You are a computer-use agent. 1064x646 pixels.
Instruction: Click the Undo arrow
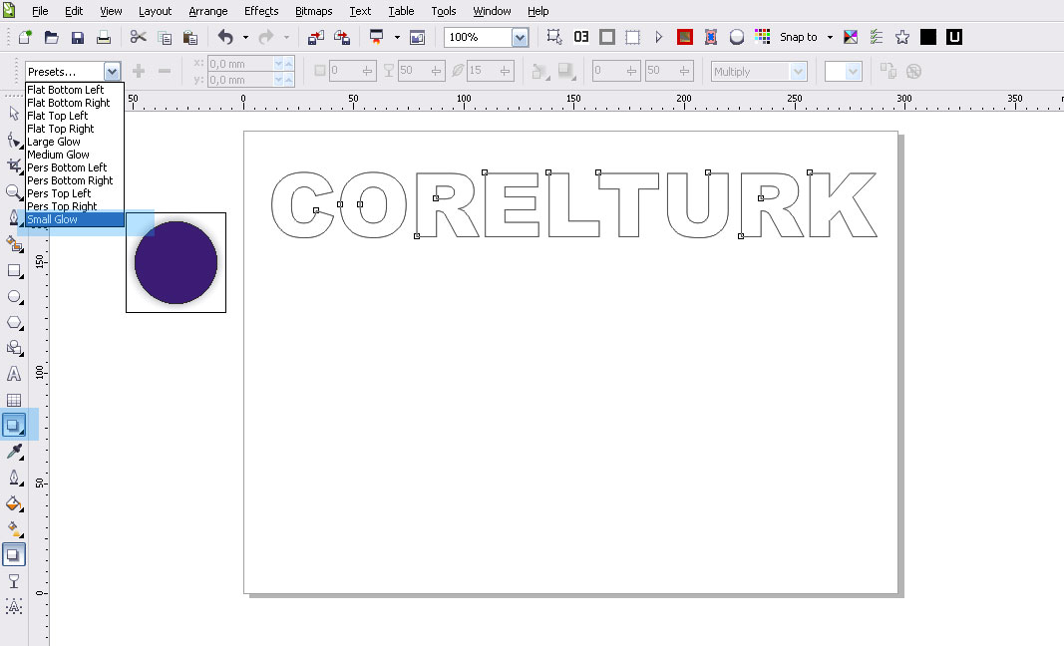tap(226, 36)
